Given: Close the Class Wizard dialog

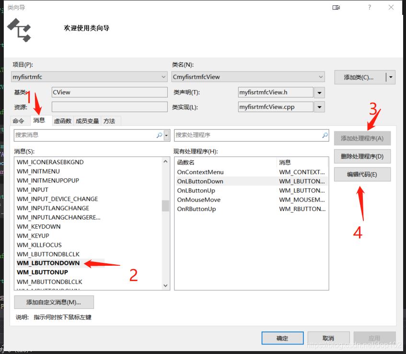Looking at the screenshot, I should click(x=391, y=7).
